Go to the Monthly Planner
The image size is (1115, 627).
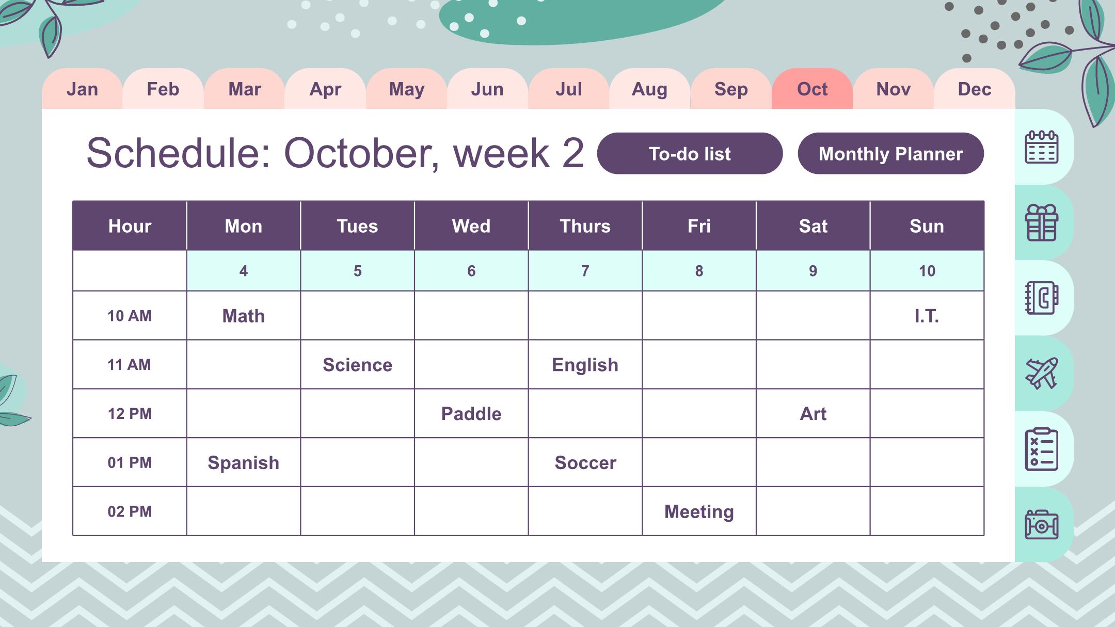[890, 153]
